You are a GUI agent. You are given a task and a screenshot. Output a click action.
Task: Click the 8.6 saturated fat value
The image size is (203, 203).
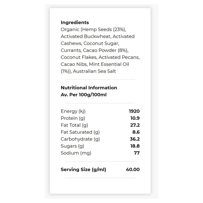[136, 132]
